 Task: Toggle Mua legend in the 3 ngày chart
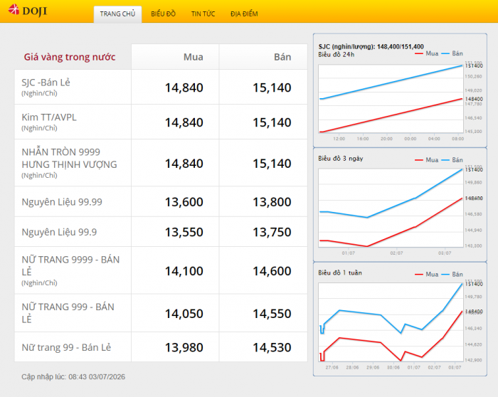(x=427, y=160)
